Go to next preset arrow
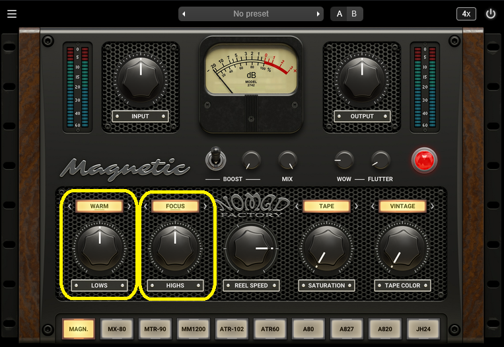This screenshot has height=347, width=504. tap(318, 14)
